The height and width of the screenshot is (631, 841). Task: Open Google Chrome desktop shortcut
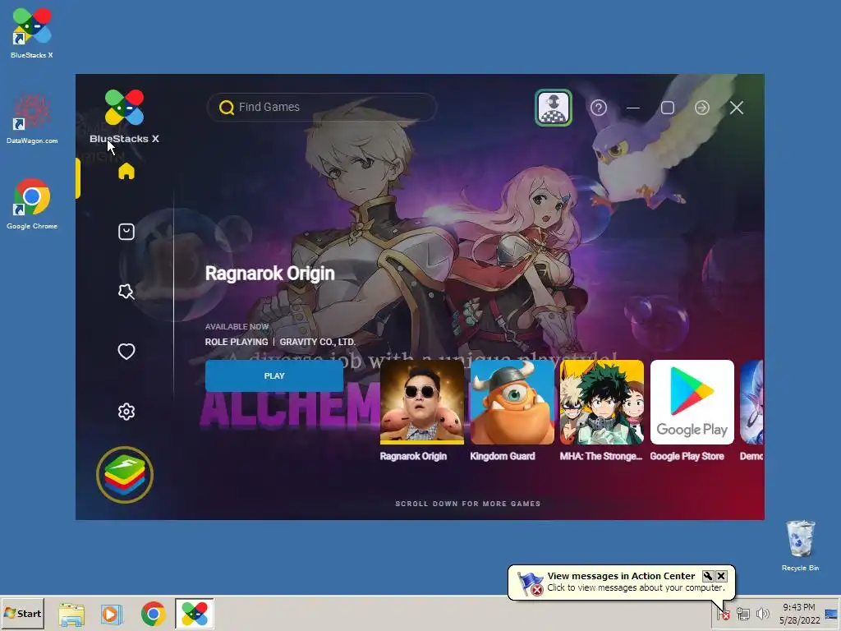[x=32, y=205]
